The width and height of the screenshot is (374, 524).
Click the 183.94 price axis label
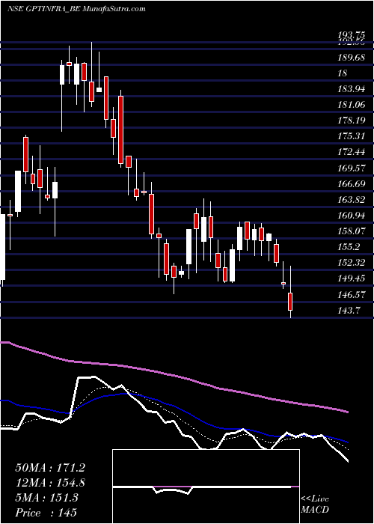point(352,89)
